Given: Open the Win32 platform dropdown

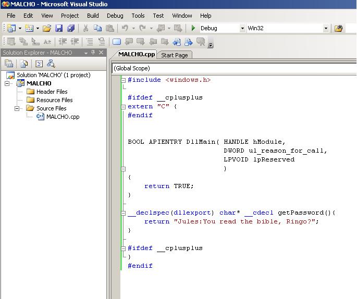Looking at the screenshot, I should (326, 28).
